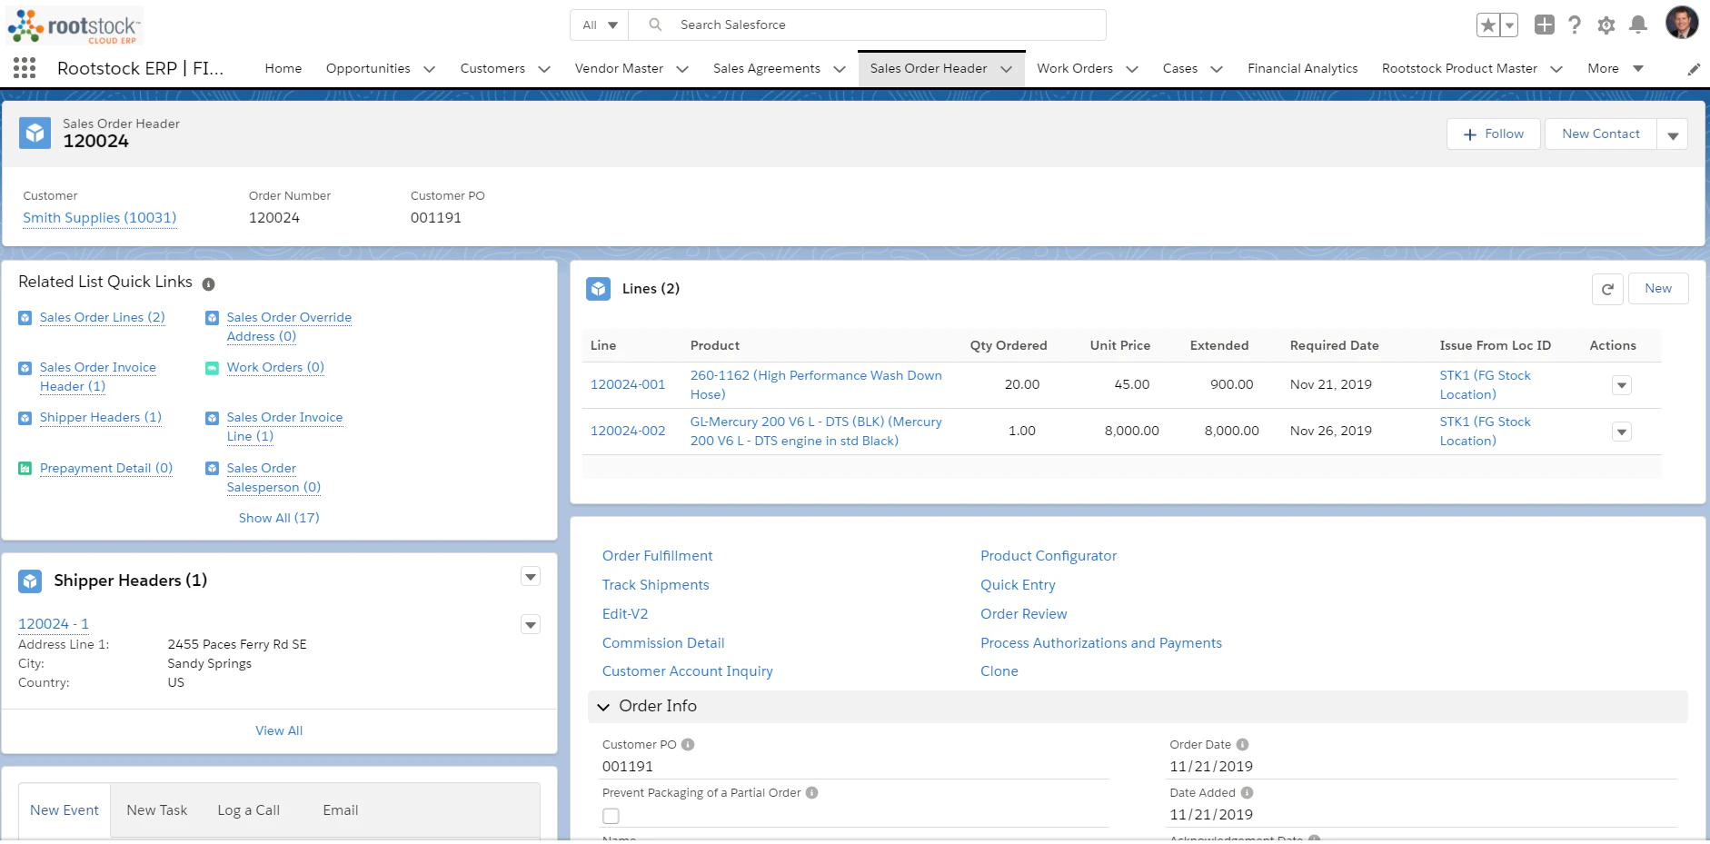
Task: Open the Help question mark icon
Action: click(1575, 25)
